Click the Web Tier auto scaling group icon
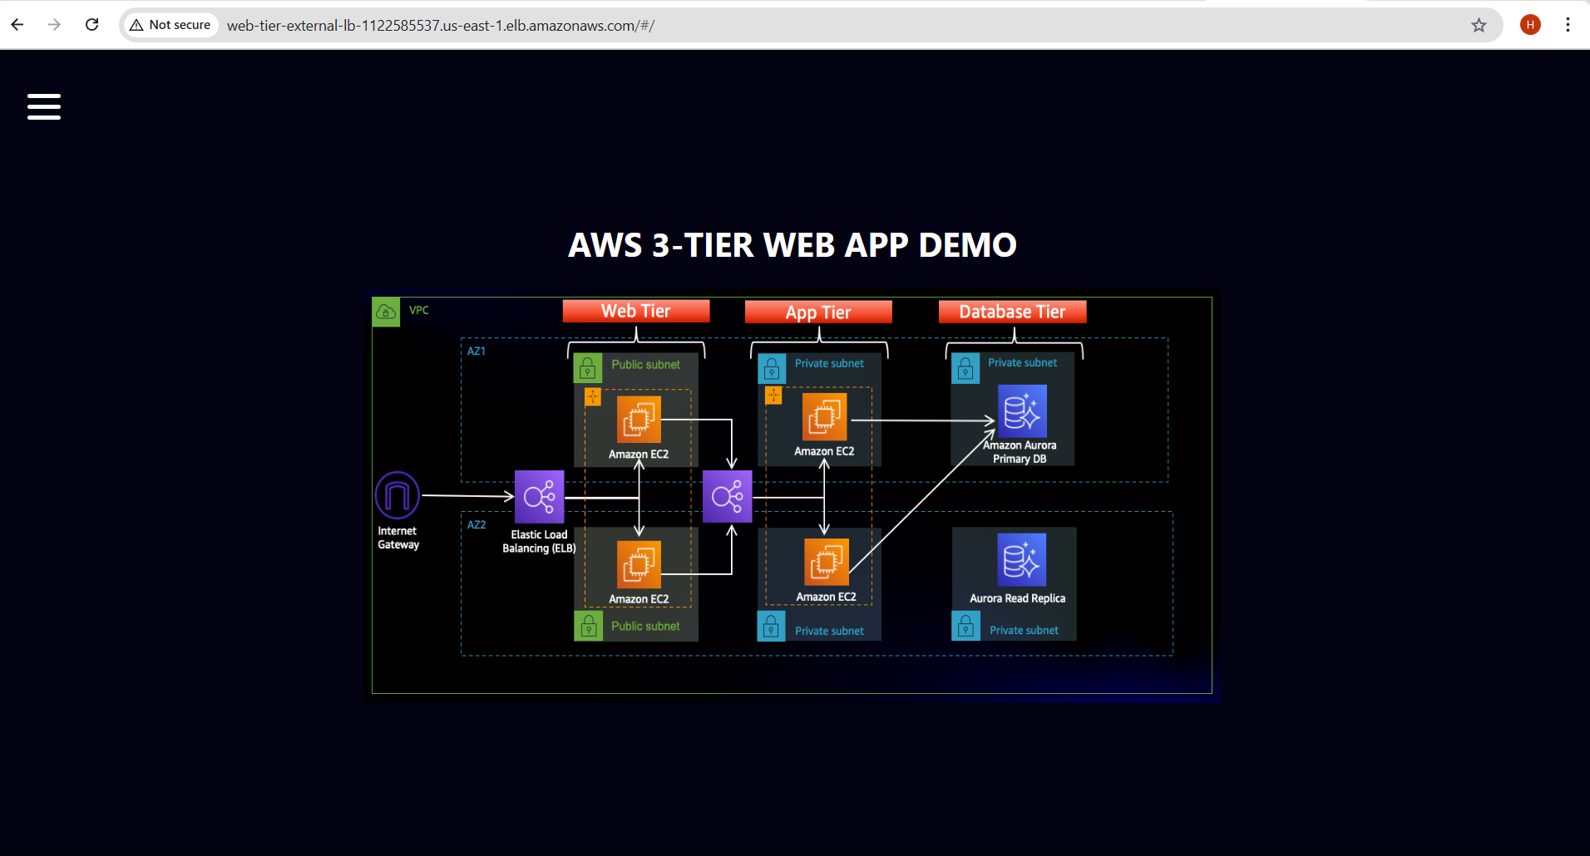 coord(593,396)
